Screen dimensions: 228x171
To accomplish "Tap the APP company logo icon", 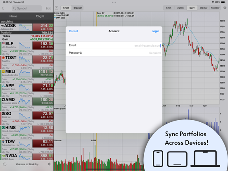I will 3,85.
